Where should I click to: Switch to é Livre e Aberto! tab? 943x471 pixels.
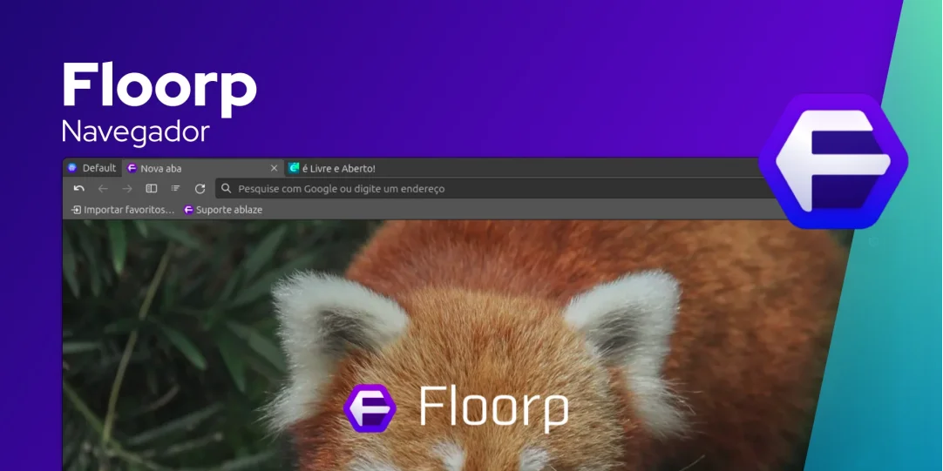tap(332, 168)
